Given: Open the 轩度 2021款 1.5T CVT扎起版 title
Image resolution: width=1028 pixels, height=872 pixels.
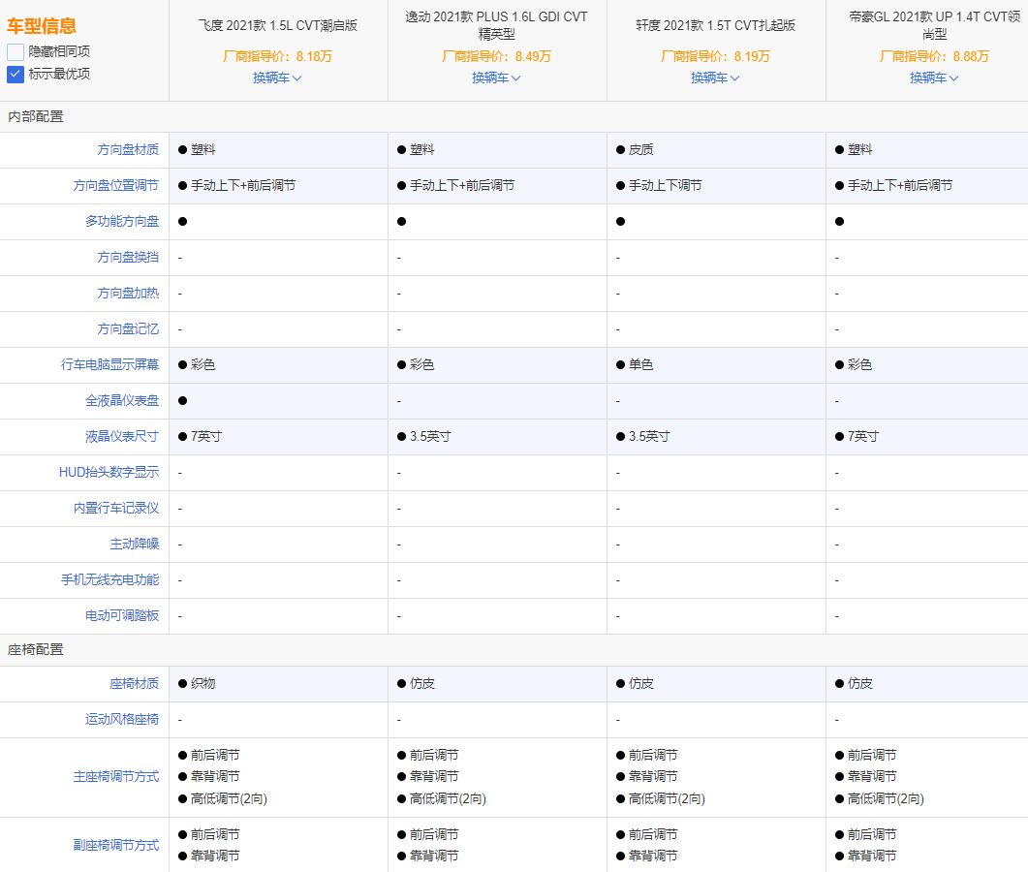Looking at the screenshot, I should 716,25.
